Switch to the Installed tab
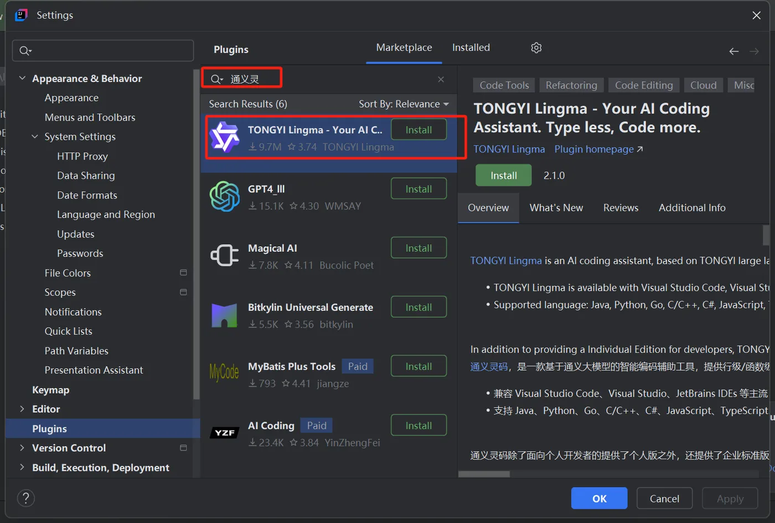 coord(471,48)
